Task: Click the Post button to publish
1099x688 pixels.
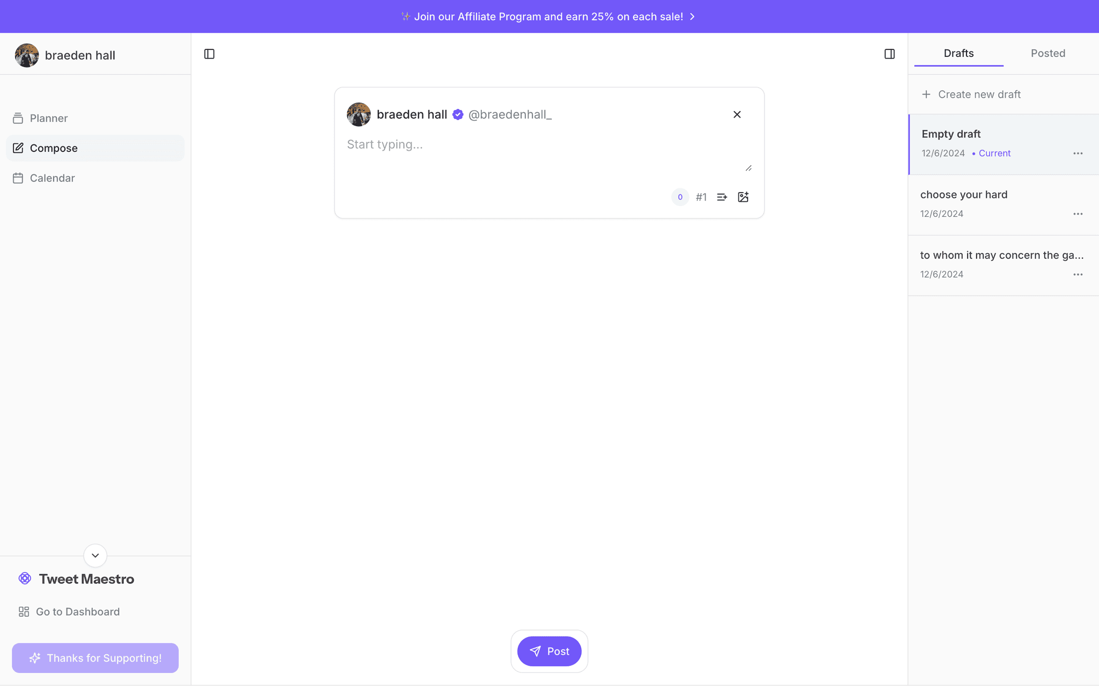Action: 549,651
